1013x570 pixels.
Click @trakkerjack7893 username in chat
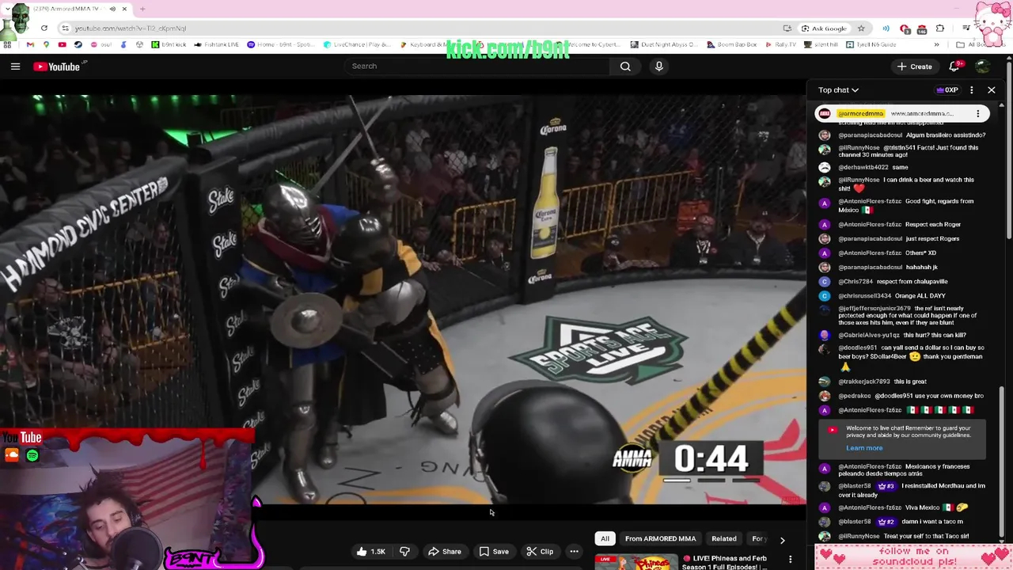pos(864,382)
